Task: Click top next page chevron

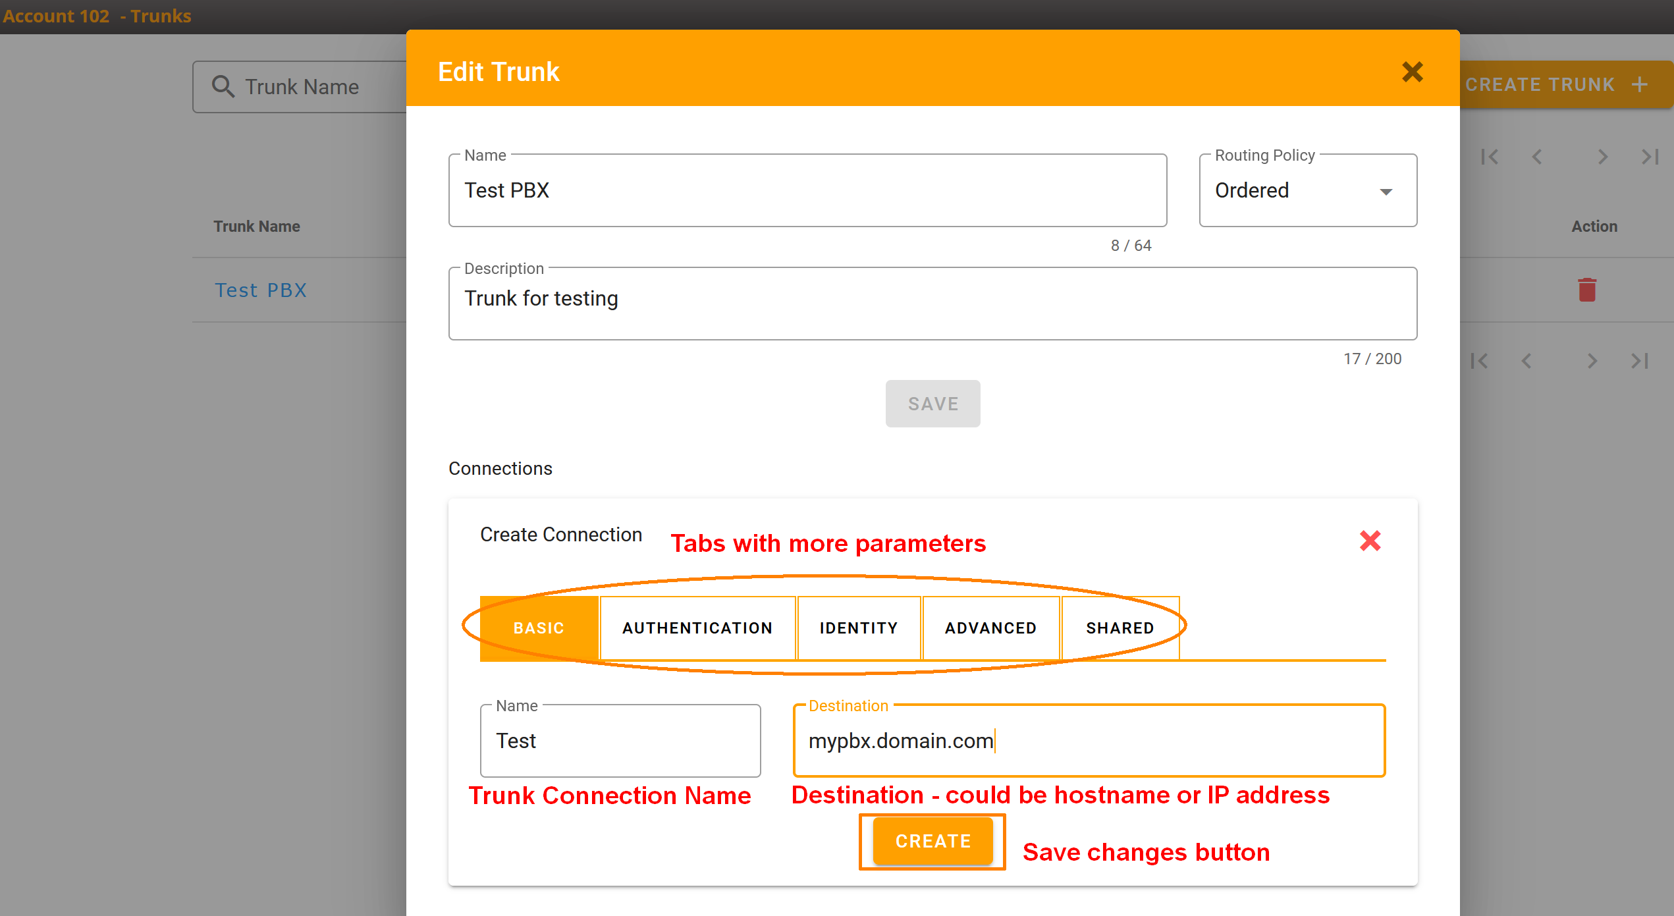Action: (x=1602, y=157)
